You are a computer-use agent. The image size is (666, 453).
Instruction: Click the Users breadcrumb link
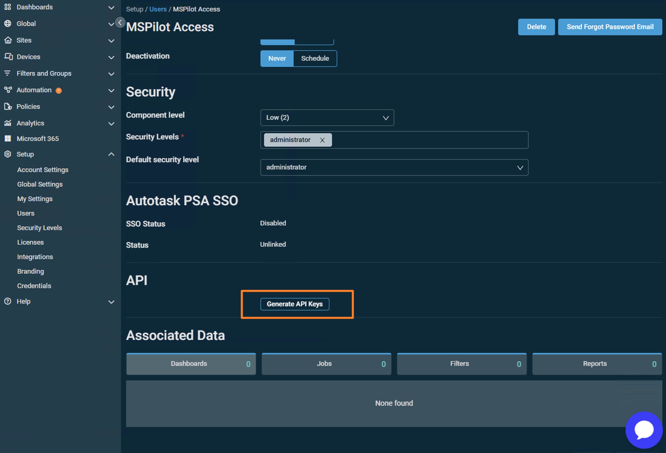(x=158, y=9)
